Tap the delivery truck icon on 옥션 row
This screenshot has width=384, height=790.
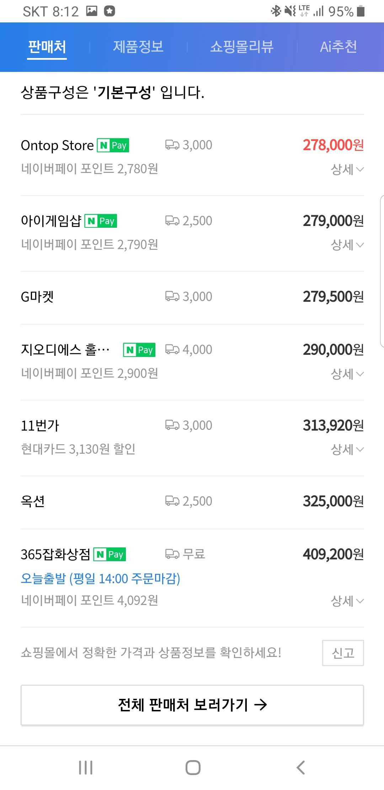tap(172, 501)
